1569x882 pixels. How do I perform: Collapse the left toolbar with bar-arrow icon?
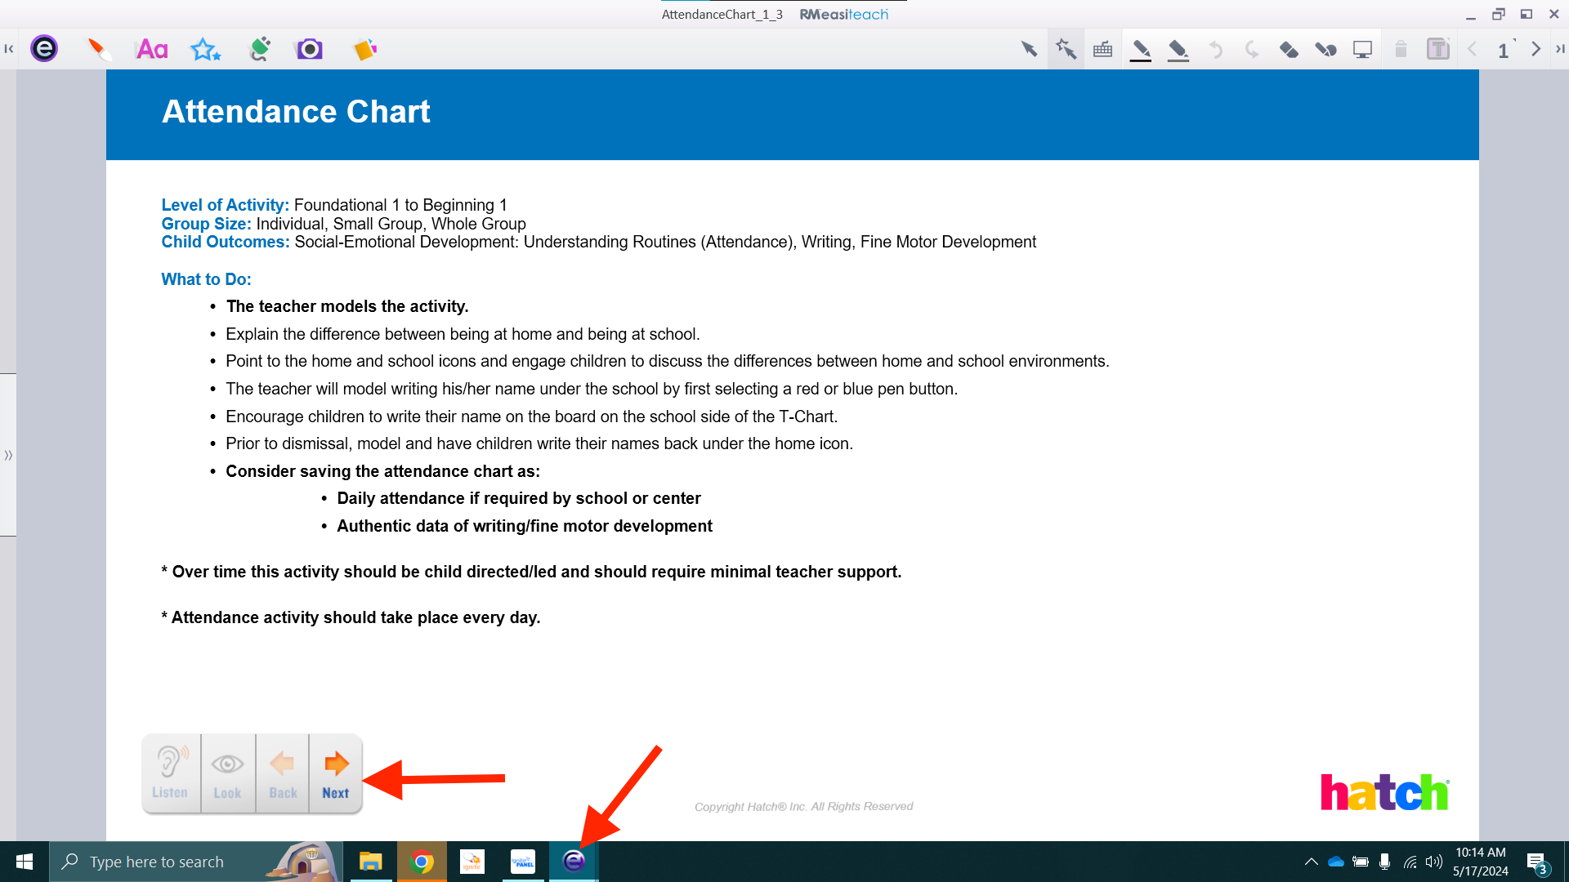click(9, 49)
